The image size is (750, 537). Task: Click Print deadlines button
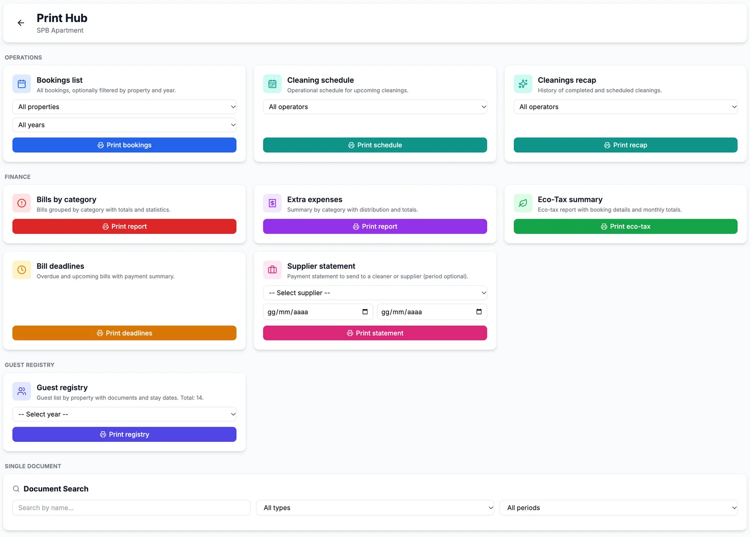pyautogui.click(x=124, y=333)
